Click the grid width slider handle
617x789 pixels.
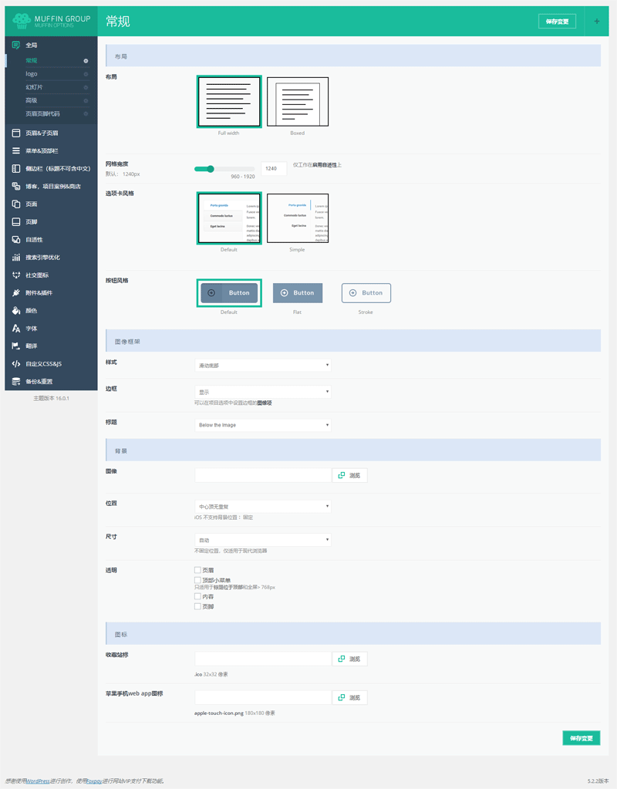pos(210,169)
